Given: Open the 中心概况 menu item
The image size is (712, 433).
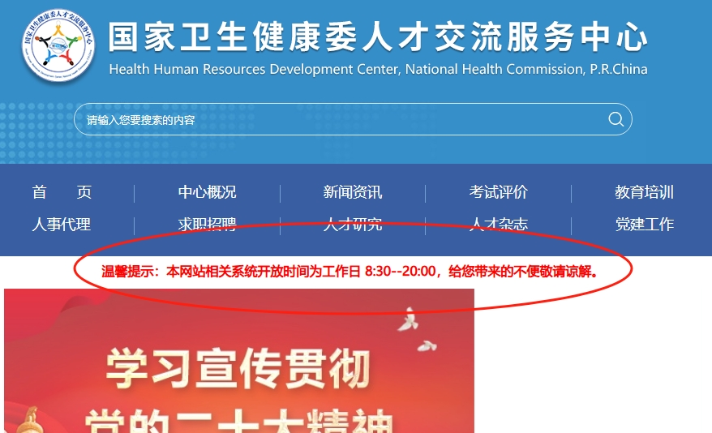Looking at the screenshot, I should coord(207,192).
